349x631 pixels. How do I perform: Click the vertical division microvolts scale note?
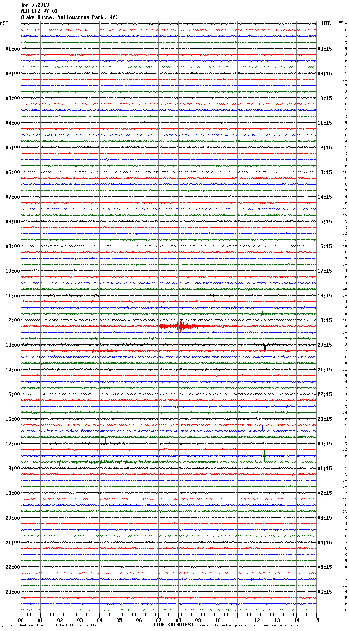(x=52, y=625)
